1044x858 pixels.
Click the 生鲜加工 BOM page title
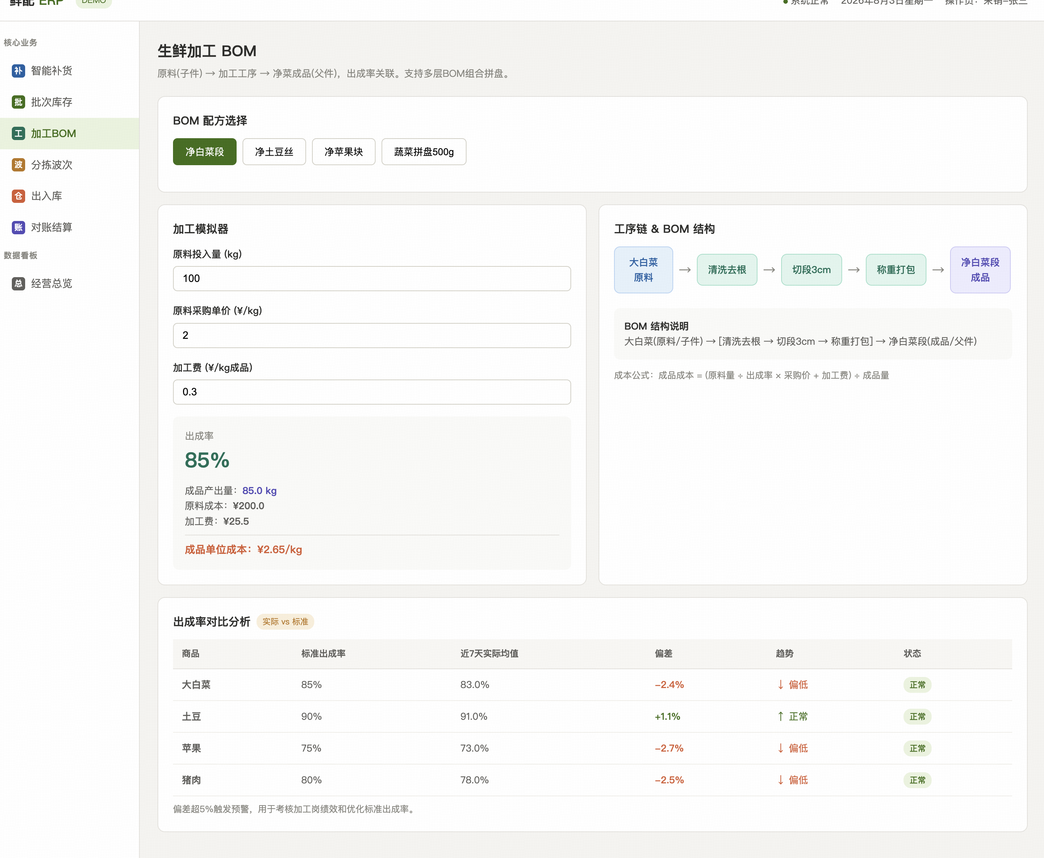pyautogui.click(x=207, y=51)
